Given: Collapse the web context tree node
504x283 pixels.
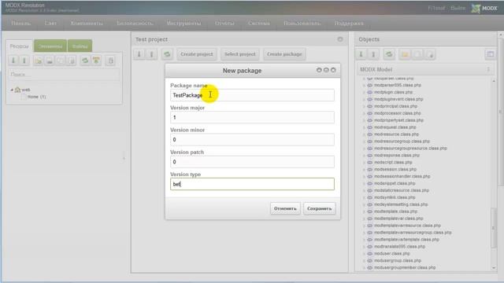Looking at the screenshot, I should click(12, 90).
